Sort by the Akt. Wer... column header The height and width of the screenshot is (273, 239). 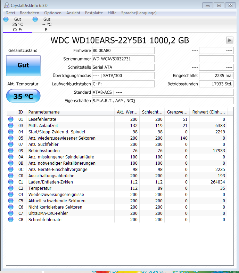click(127, 112)
